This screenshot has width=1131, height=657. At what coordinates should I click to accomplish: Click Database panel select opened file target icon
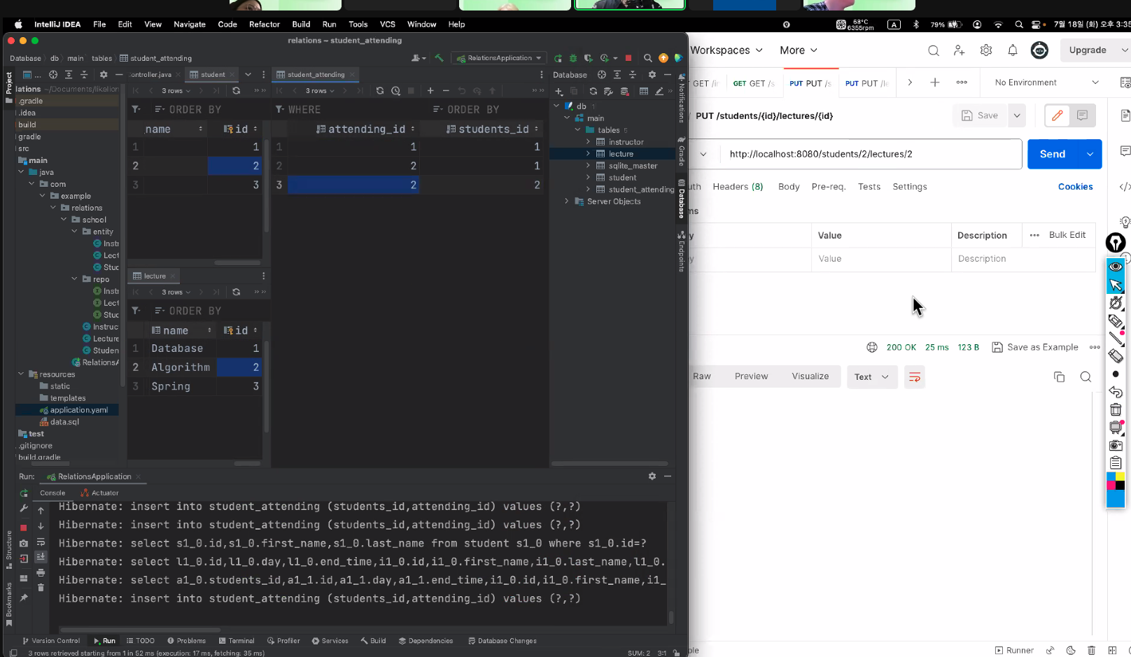point(602,75)
